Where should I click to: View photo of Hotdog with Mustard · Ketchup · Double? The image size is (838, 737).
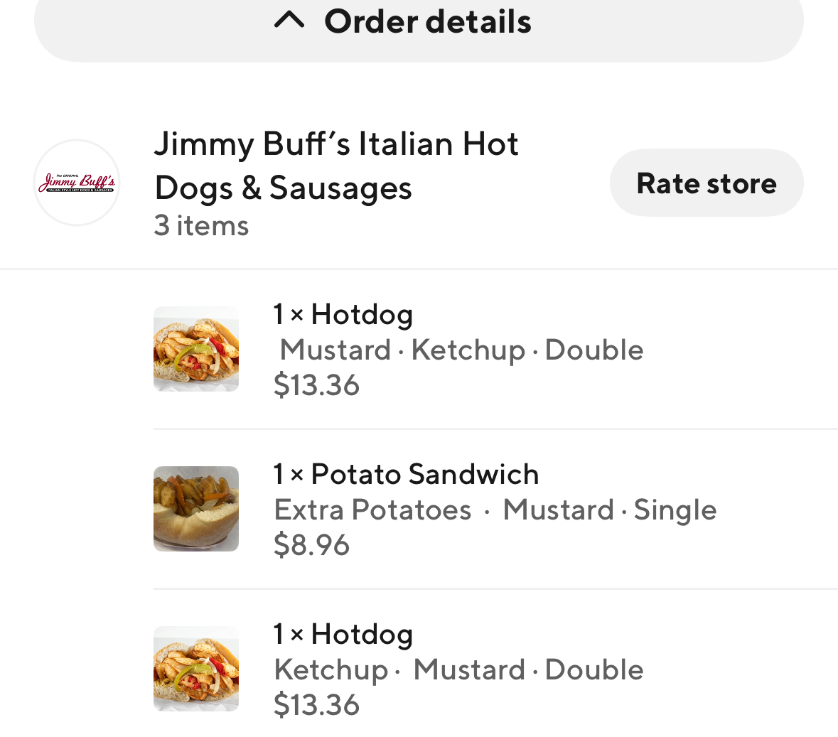(196, 349)
